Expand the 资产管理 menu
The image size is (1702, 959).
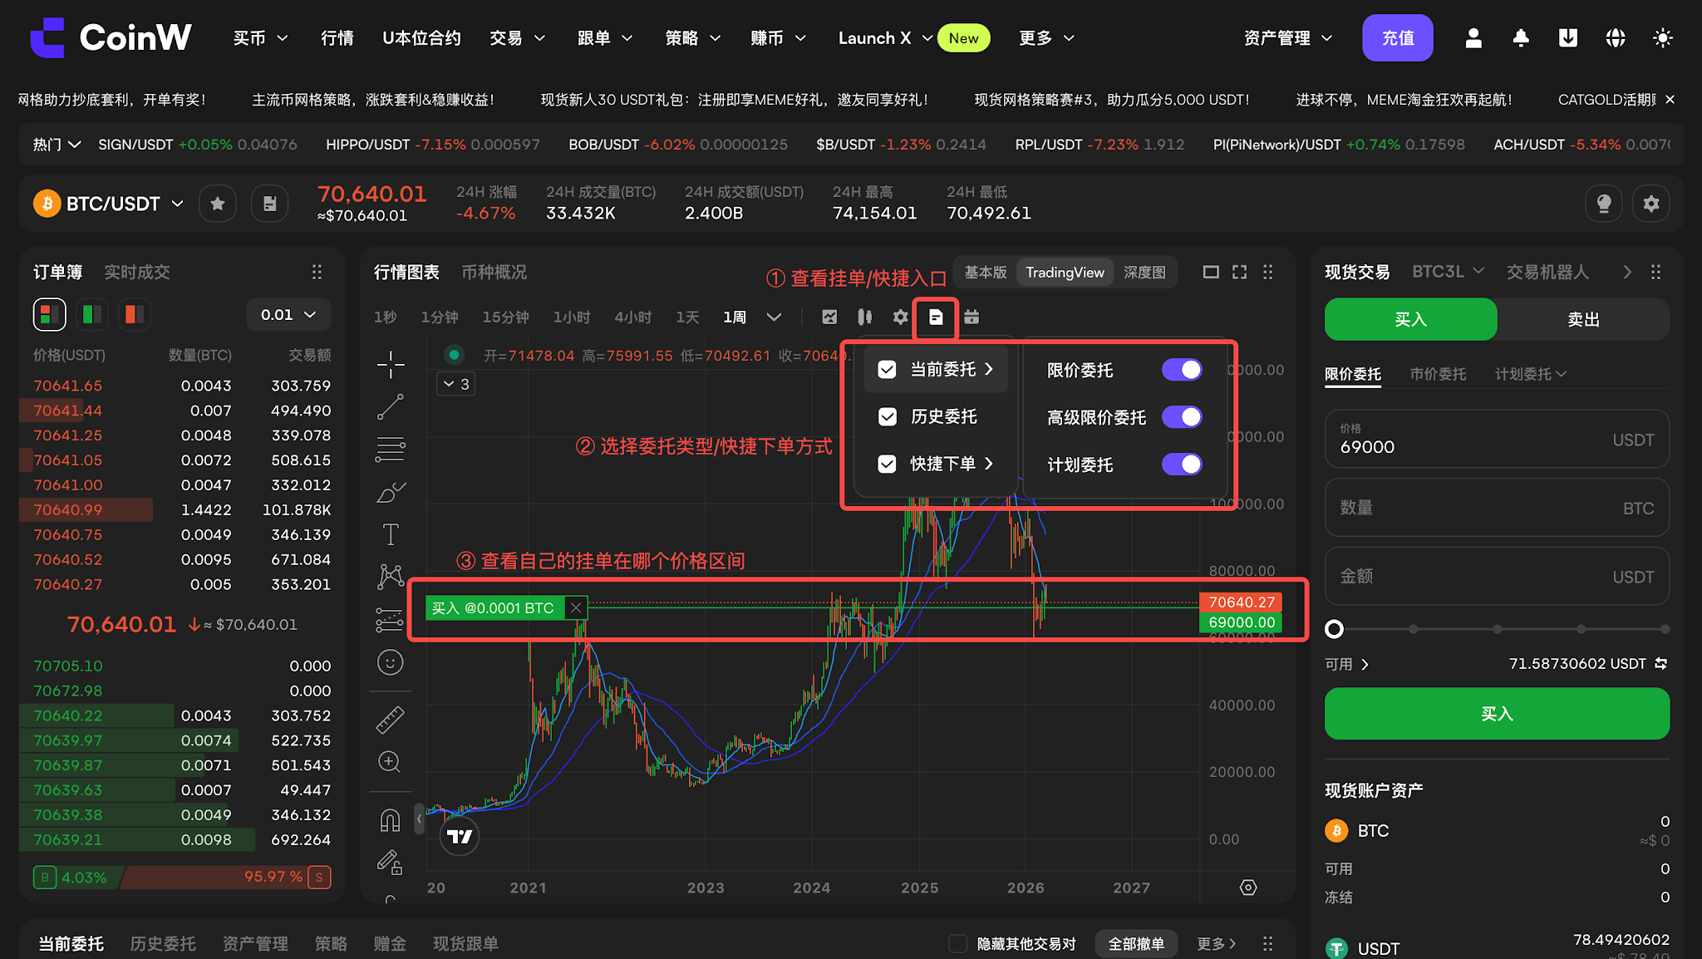1288,38
